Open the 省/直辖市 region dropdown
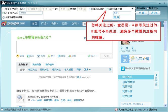The height and width of the screenshot is (112, 168). point(33,9)
